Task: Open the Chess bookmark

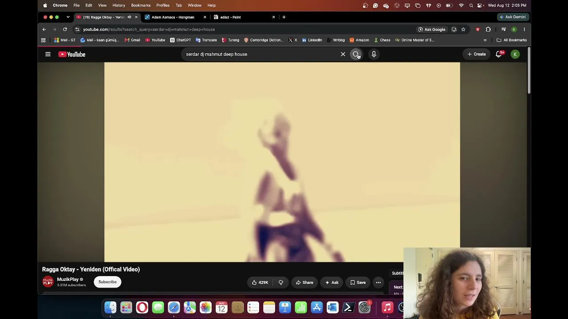Action: click(x=382, y=40)
